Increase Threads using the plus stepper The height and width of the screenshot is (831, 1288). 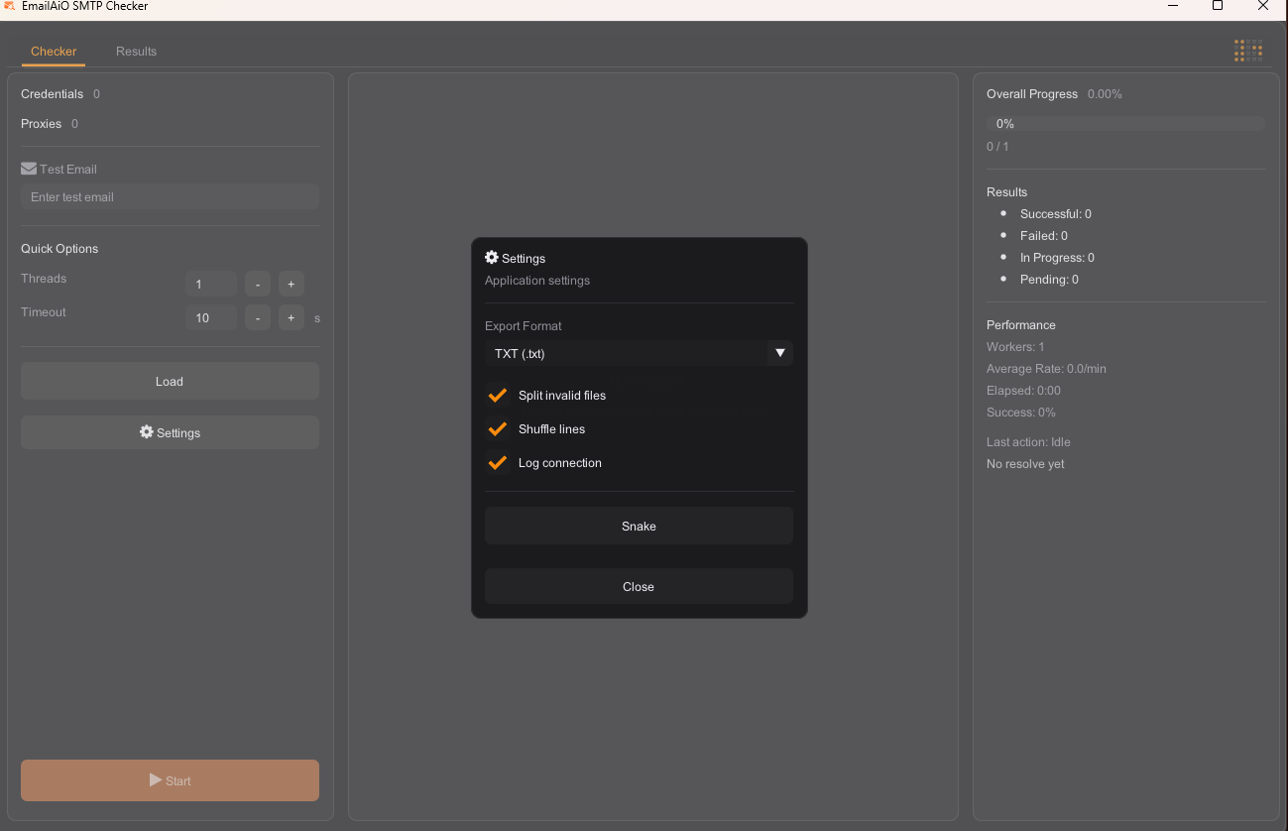(291, 284)
